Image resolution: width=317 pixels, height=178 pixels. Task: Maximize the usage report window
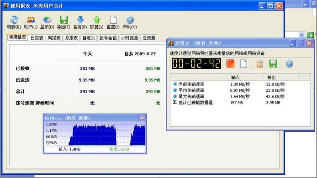(270, 6)
